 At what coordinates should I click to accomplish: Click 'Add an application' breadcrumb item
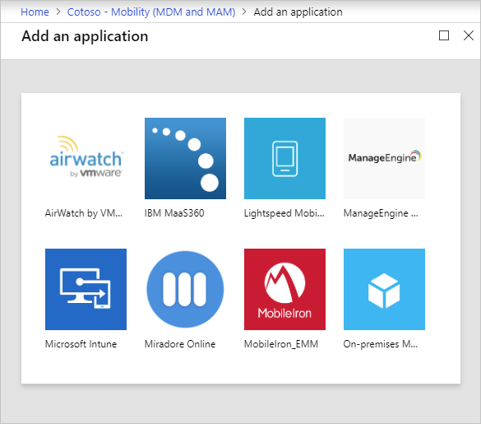(x=298, y=12)
